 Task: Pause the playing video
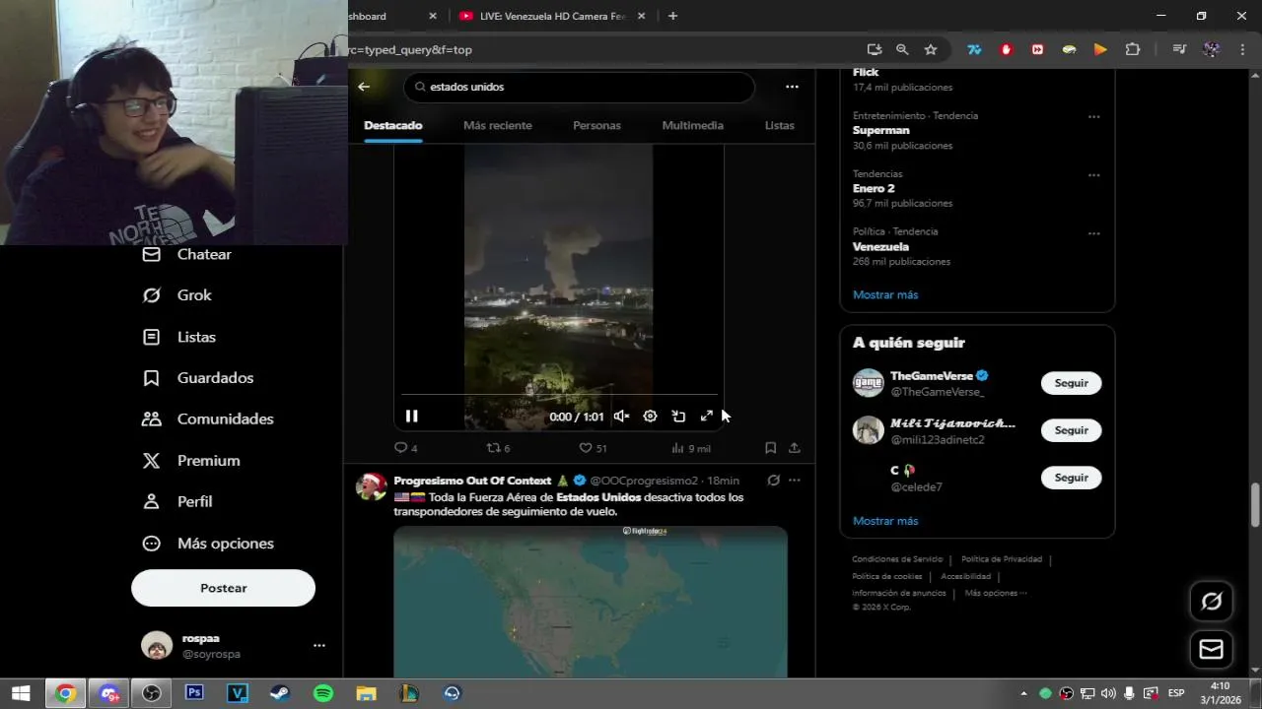click(411, 417)
